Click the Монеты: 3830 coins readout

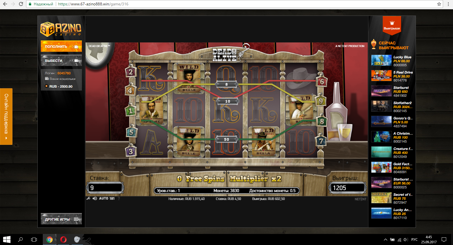226,191
